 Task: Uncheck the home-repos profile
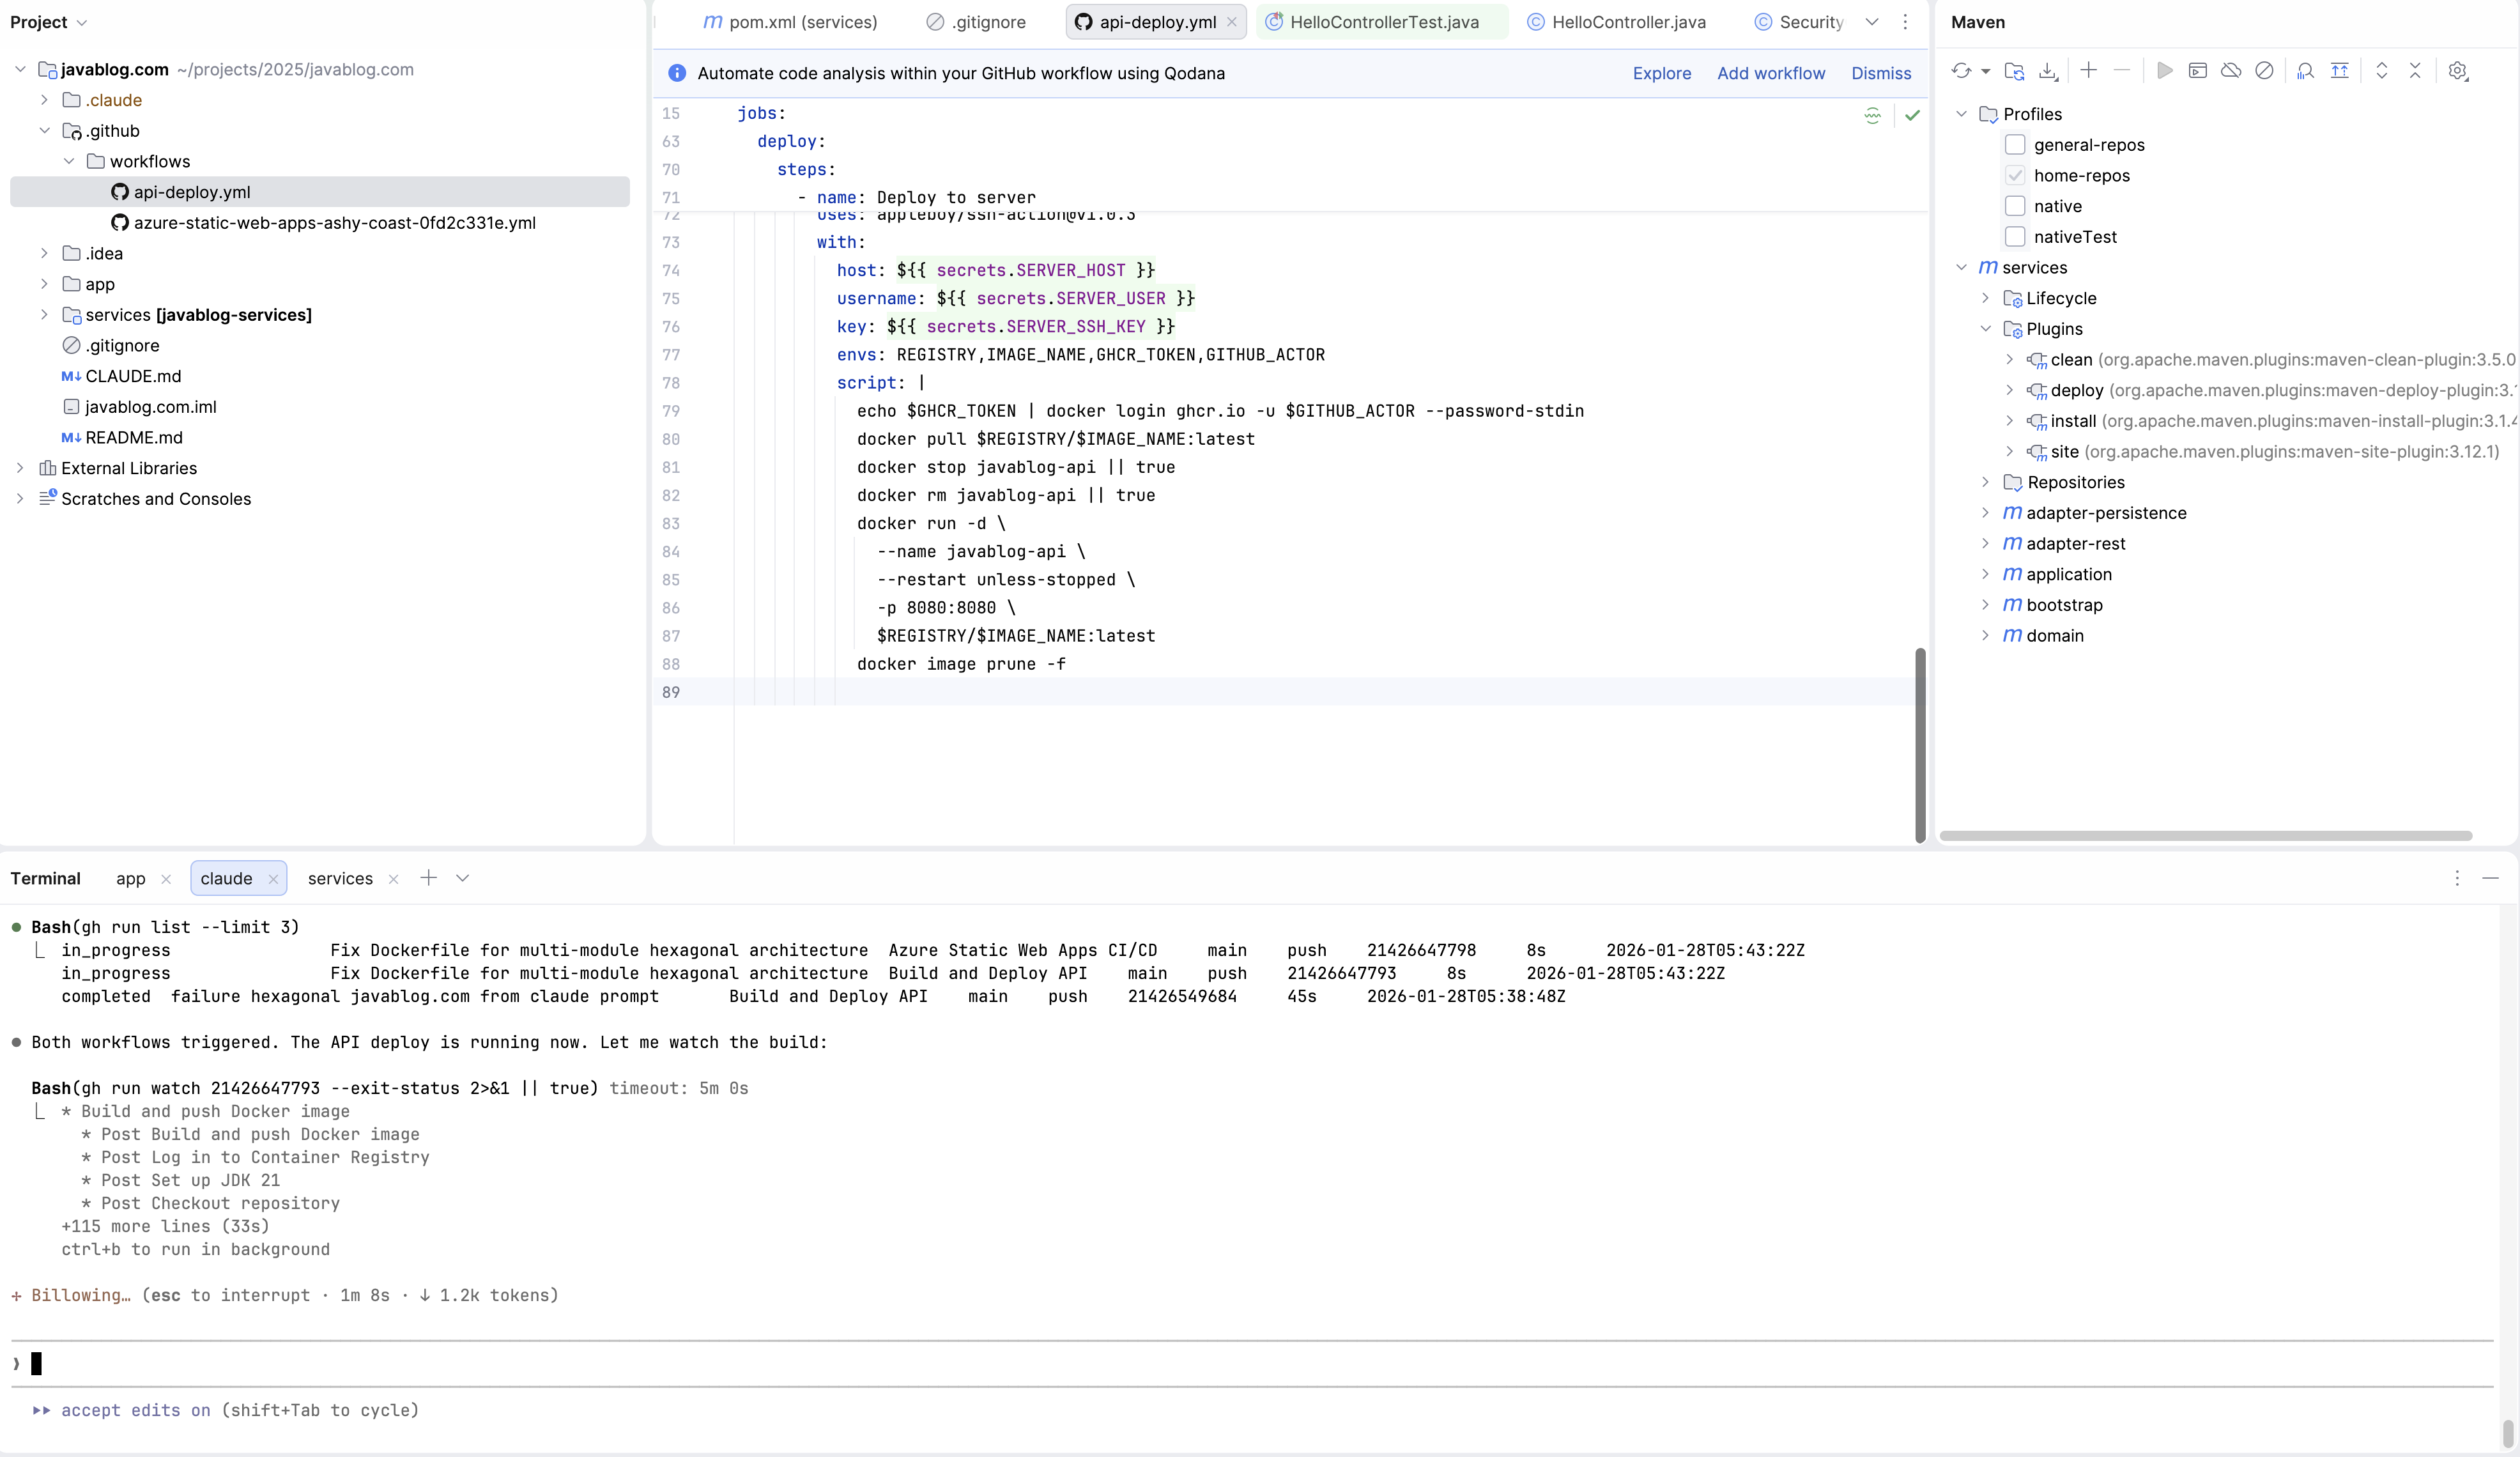[2016, 175]
